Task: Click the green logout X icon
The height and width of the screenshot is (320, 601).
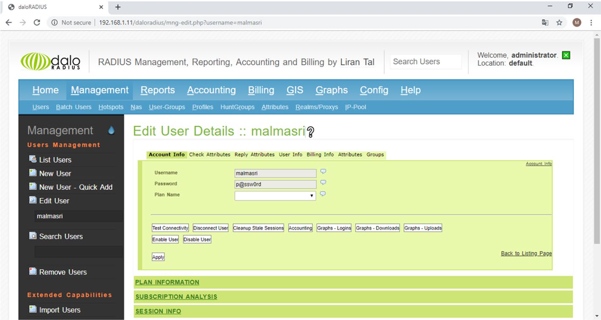Action: tap(566, 55)
